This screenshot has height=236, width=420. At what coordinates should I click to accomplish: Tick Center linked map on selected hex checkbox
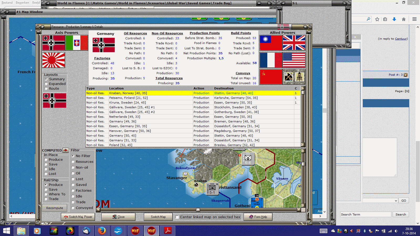[177, 217]
